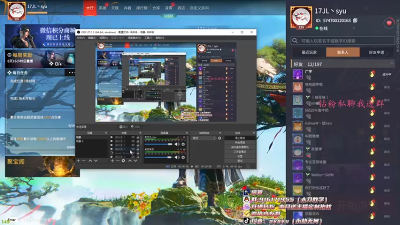The width and height of the screenshot is (400, 225).
Task: Send a gift to friend GshuaM
Action: tap(372, 126)
